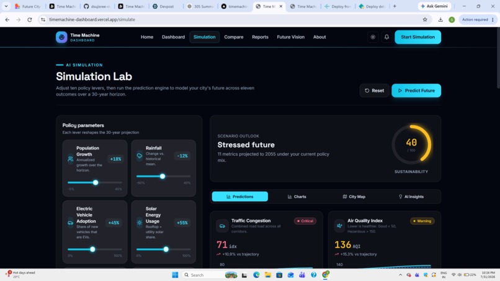Click the Population Growth people icon
The height and width of the screenshot is (281, 500).
click(71, 159)
